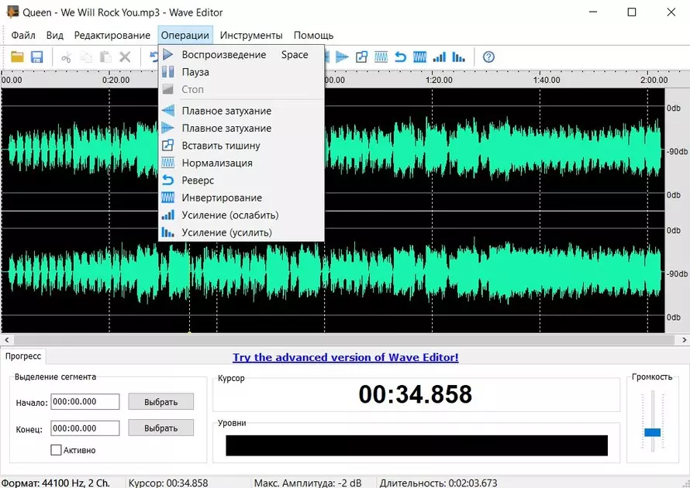Open the Инструменты menu

pyautogui.click(x=252, y=35)
